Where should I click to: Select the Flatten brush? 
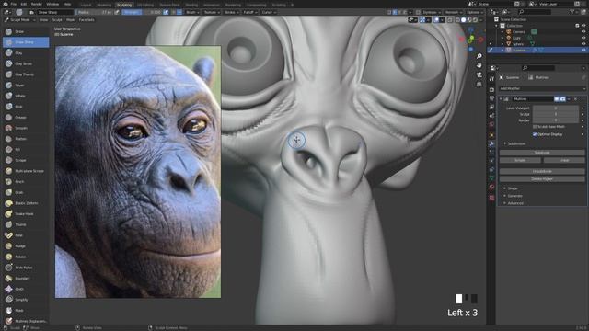point(26,139)
